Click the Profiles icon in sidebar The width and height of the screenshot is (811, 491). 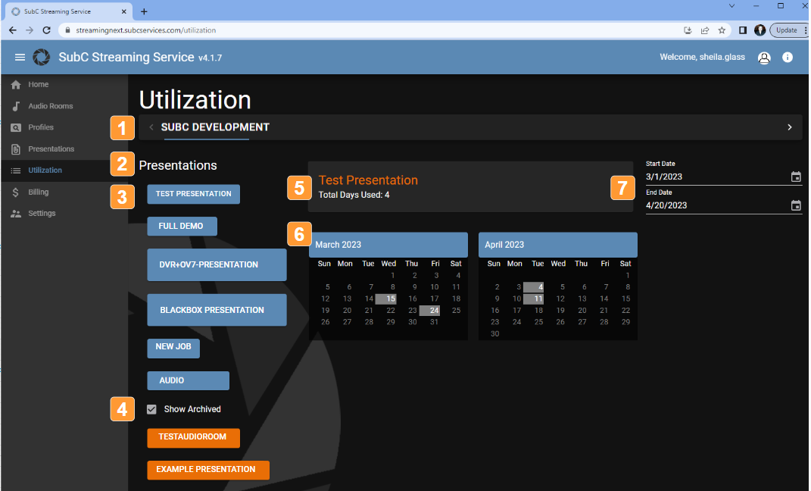coord(16,127)
